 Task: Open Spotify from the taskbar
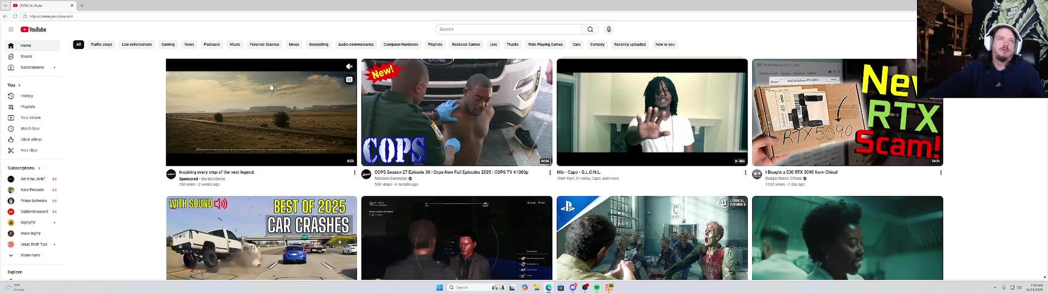click(597, 288)
